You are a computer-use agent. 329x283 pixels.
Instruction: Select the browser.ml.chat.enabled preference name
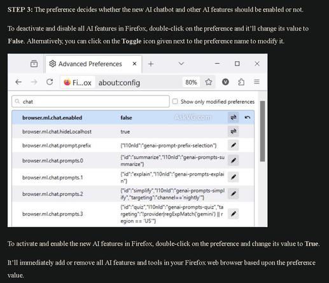52,118
